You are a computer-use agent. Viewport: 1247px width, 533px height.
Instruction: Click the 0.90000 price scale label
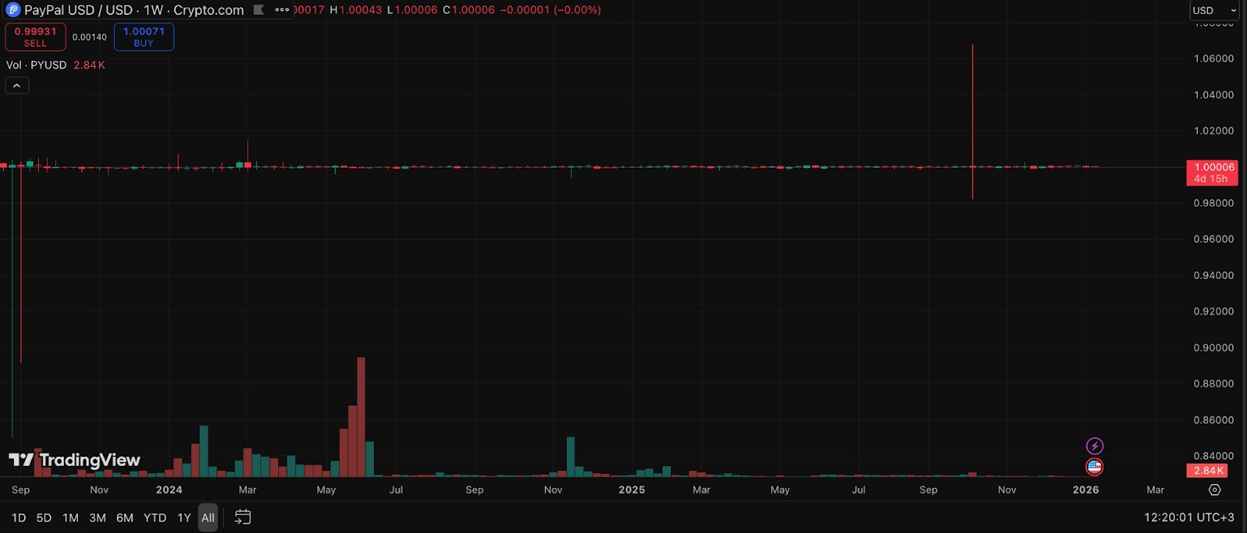(1213, 348)
